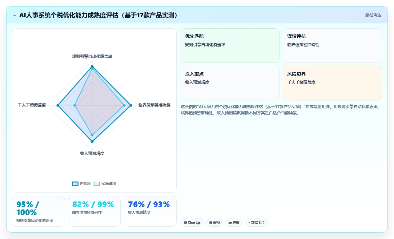Screen dimensions: 394x239
Task: Click the bottom 匹配度 data point on radar
Action: click(92, 141)
